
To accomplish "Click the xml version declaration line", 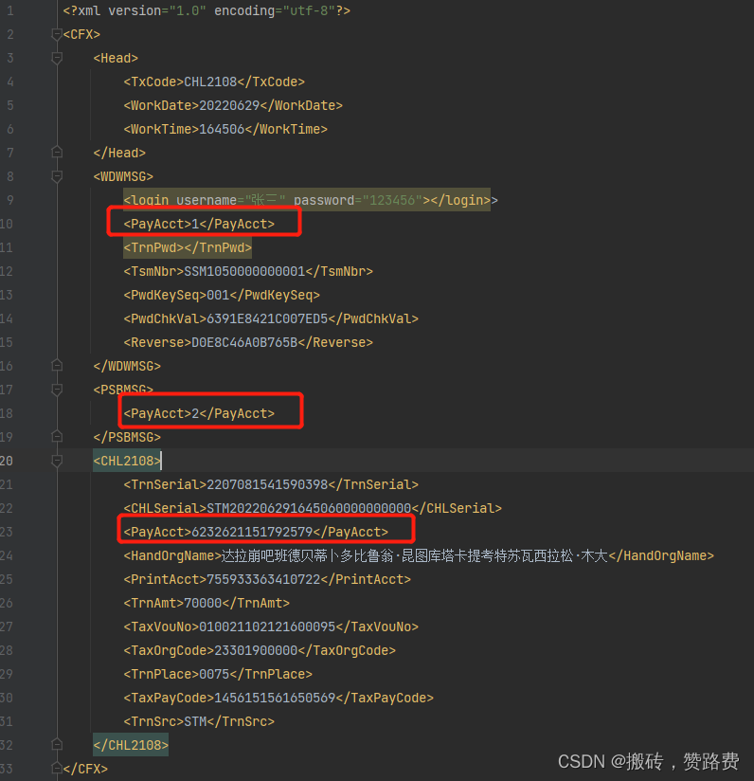I will (206, 11).
